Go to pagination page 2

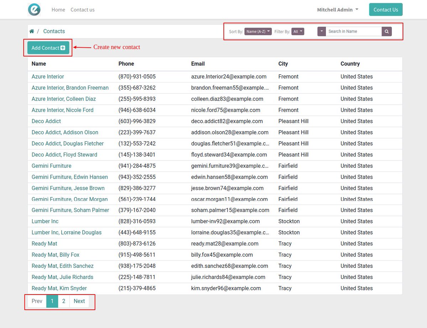pos(64,301)
